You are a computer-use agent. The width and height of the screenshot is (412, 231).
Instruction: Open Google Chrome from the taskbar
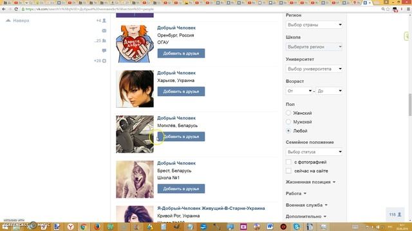84,227
